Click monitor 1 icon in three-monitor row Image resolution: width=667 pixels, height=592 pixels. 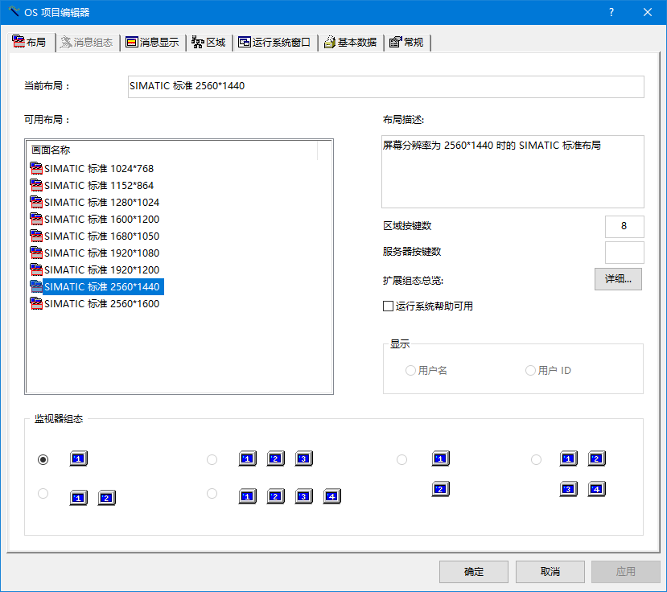pyautogui.click(x=247, y=458)
